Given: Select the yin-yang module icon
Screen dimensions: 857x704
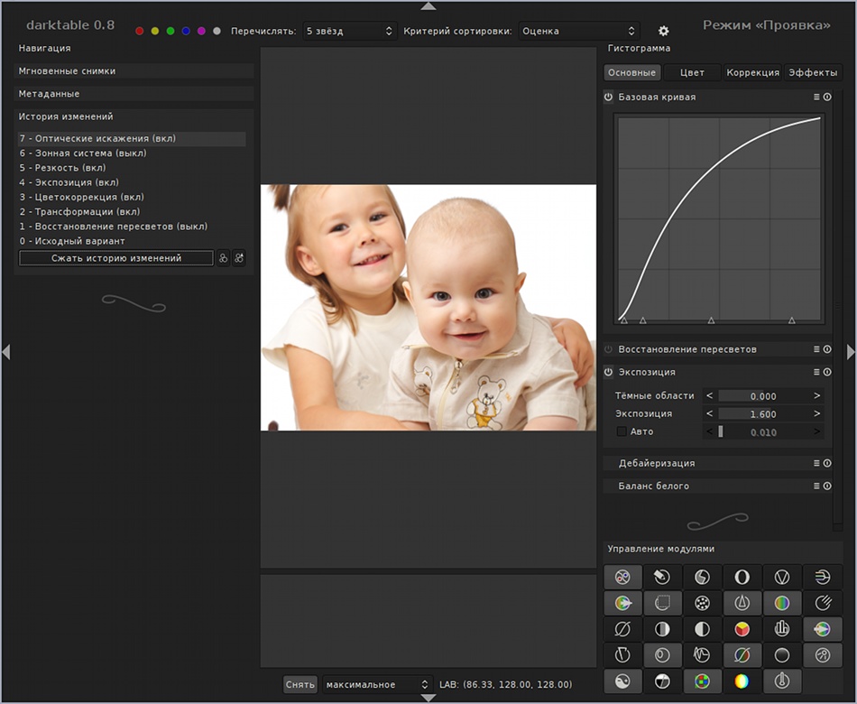Looking at the screenshot, I should tap(622, 681).
